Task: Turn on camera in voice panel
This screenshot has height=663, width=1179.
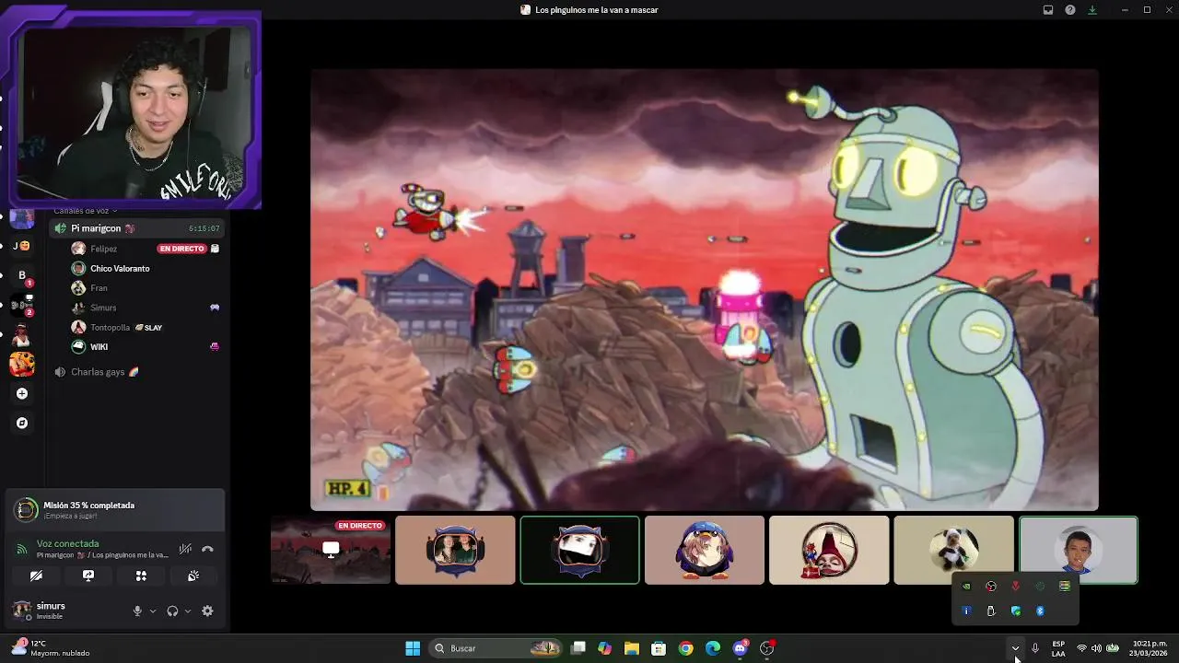Action: [36, 576]
